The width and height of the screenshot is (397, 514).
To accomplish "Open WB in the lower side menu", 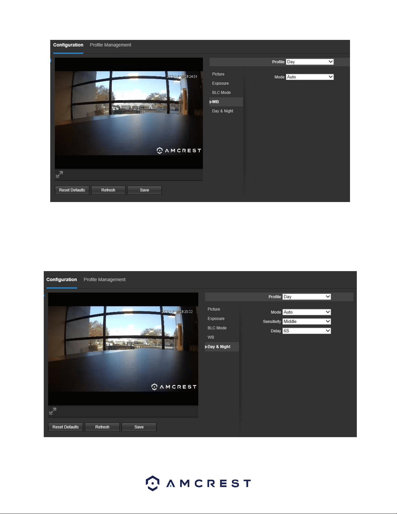I will [211, 337].
